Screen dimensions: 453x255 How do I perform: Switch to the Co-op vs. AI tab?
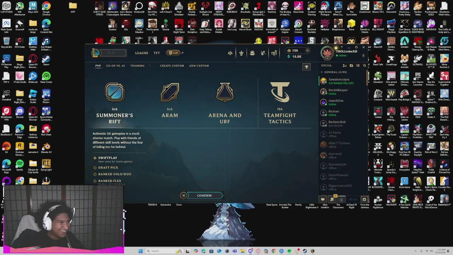coord(115,66)
